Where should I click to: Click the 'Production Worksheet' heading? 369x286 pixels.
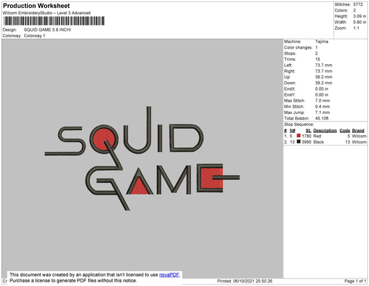36,6
